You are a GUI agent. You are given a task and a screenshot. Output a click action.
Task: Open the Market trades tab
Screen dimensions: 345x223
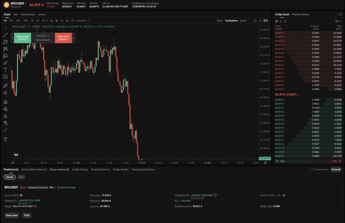point(301,14)
